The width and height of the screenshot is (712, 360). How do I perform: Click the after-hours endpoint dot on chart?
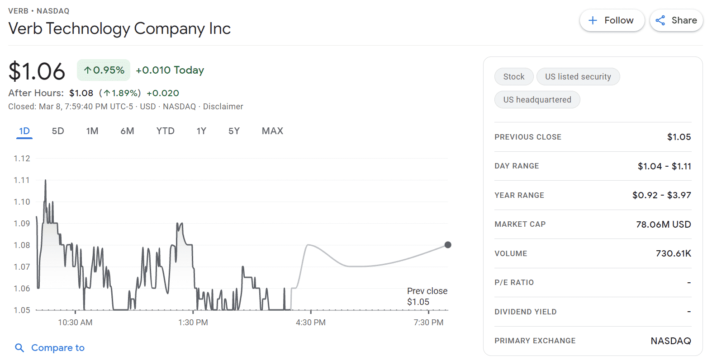pos(448,245)
